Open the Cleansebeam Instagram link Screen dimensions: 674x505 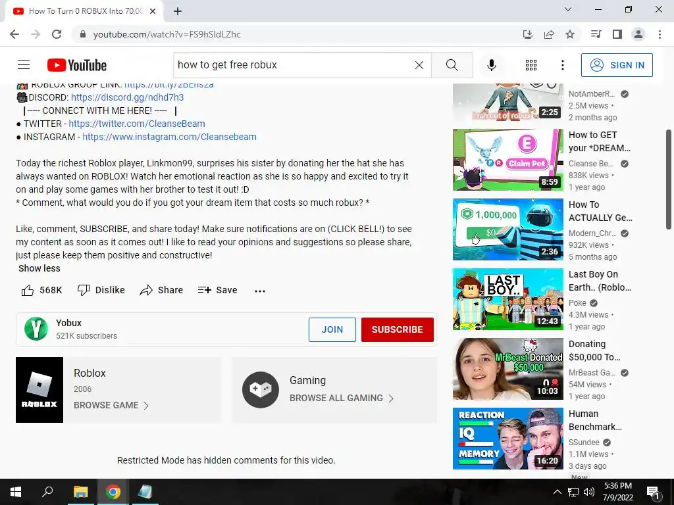pyautogui.click(x=169, y=137)
